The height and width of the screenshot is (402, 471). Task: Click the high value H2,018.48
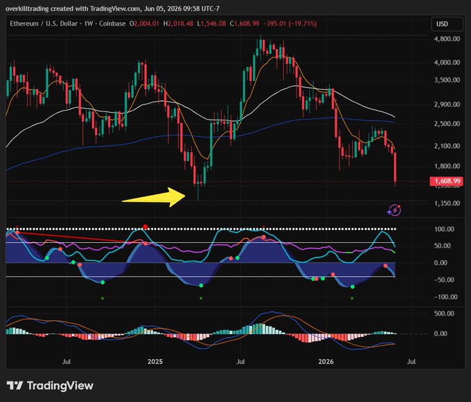(x=178, y=24)
